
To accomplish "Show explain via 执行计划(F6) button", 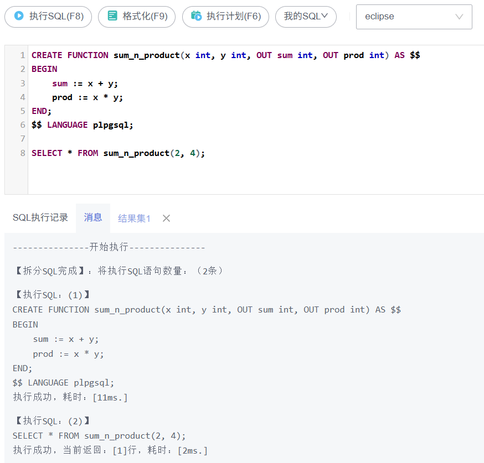I will 225,17.
